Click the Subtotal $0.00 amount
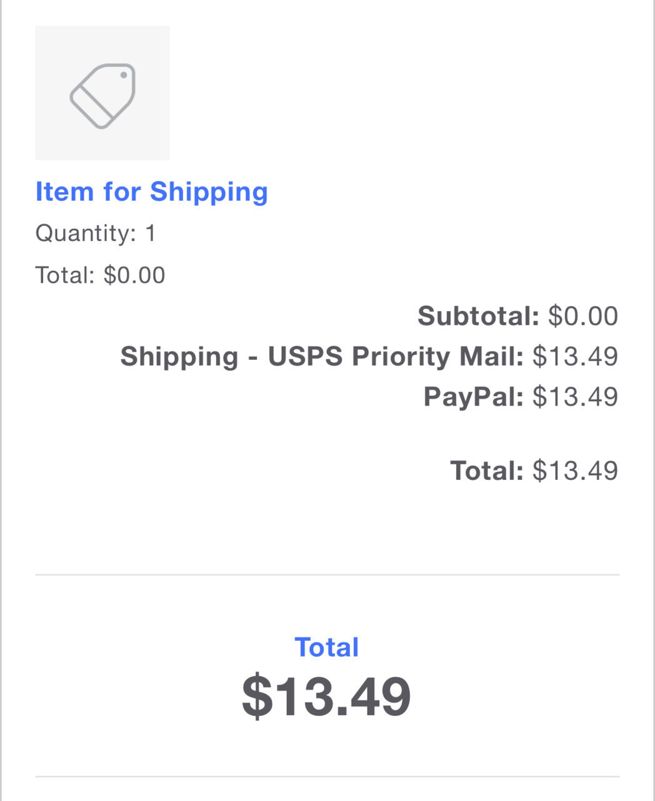655x801 pixels. point(583,316)
